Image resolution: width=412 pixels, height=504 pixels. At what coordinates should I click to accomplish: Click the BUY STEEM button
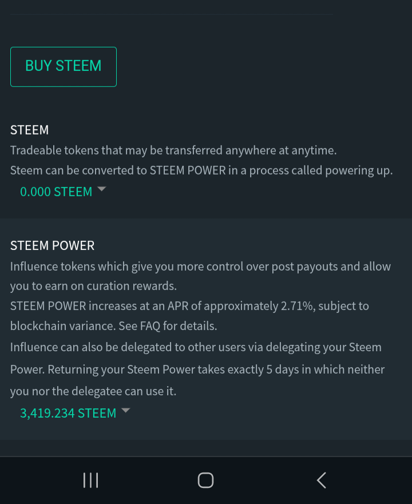(x=64, y=67)
